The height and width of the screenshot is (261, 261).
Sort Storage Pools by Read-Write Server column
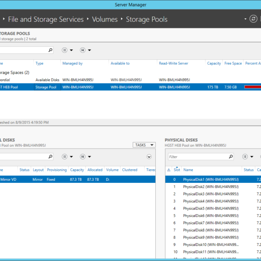[x=174, y=63]
